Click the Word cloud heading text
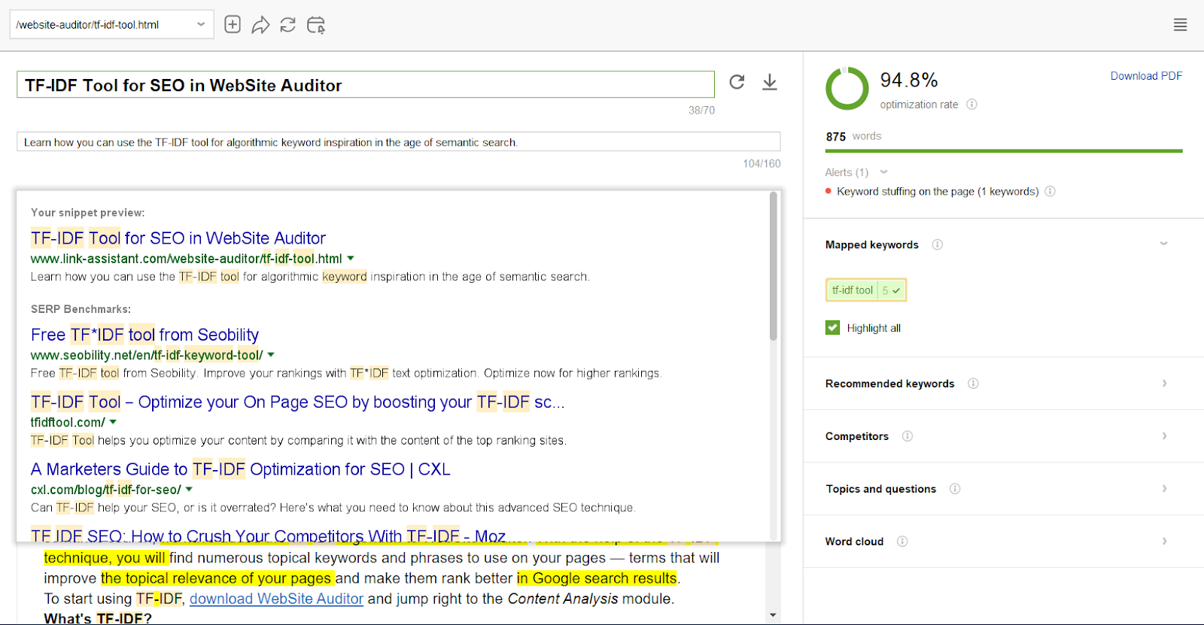 click(854, 542)
